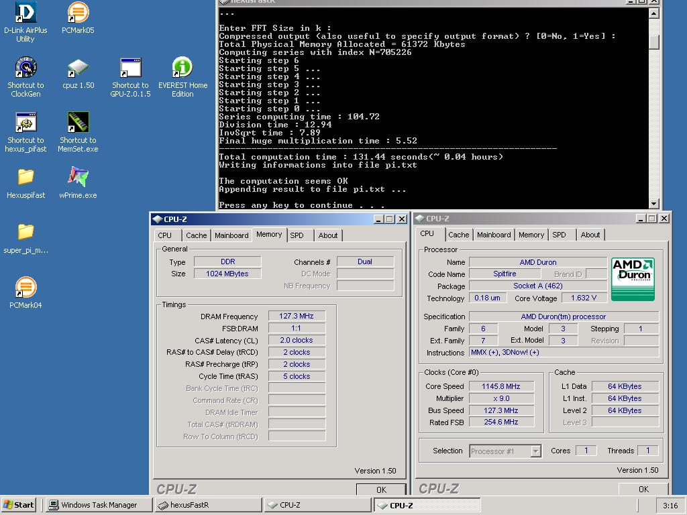Click the Package value Socket A (462)
This screenshot has width=687, height=515.
click(538, 286)
